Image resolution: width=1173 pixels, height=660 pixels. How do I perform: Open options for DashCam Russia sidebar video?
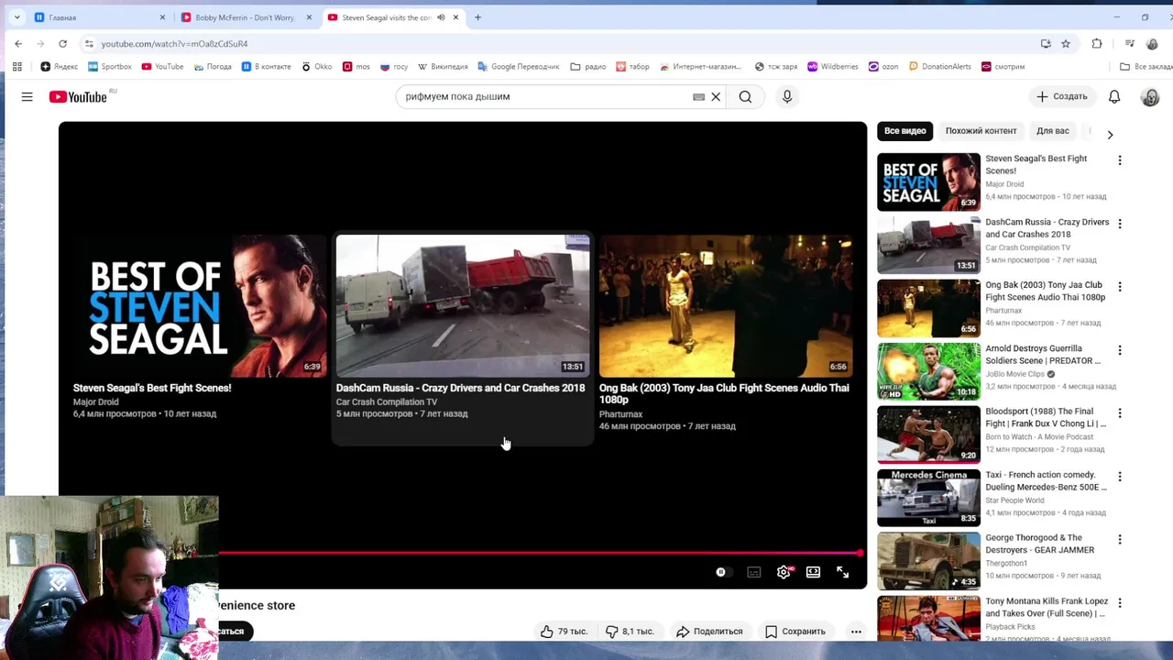[x=1119, y=224]
